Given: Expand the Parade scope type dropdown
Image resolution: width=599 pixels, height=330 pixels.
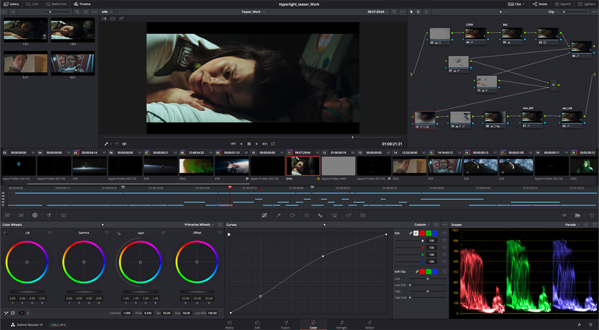Looking at the screenshot, I should pos(573,225).
